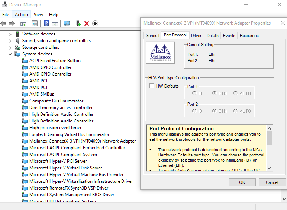Open the Properties toolbar icon

click(x=35, y=23)
